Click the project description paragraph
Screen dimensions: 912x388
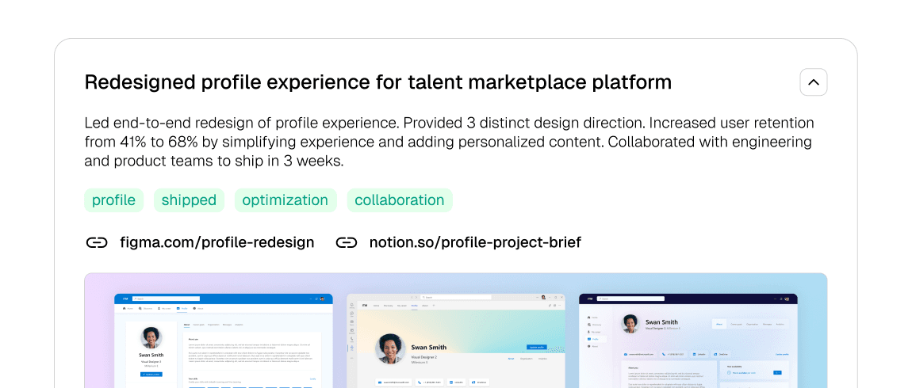[449, 142]
